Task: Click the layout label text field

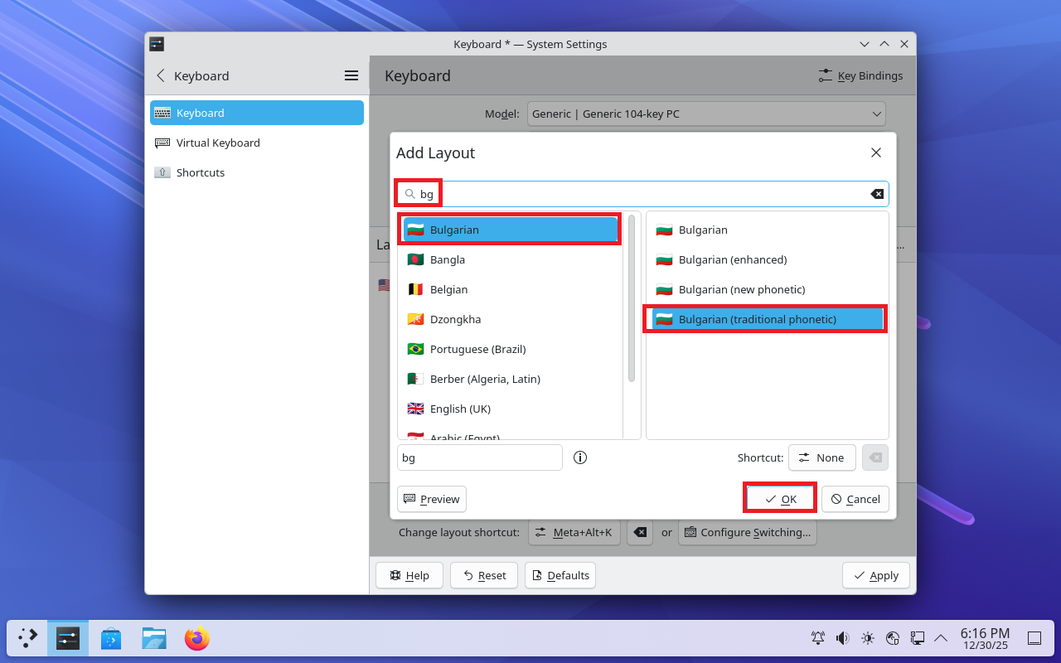Action: [479, 457]
